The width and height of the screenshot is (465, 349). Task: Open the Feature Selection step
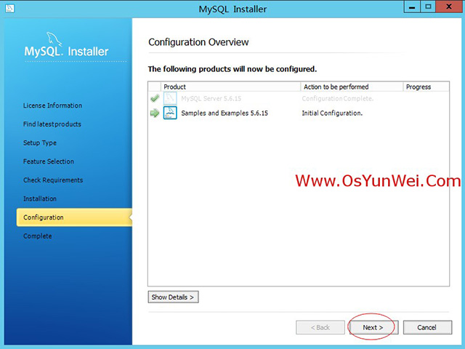pos(49,161)
